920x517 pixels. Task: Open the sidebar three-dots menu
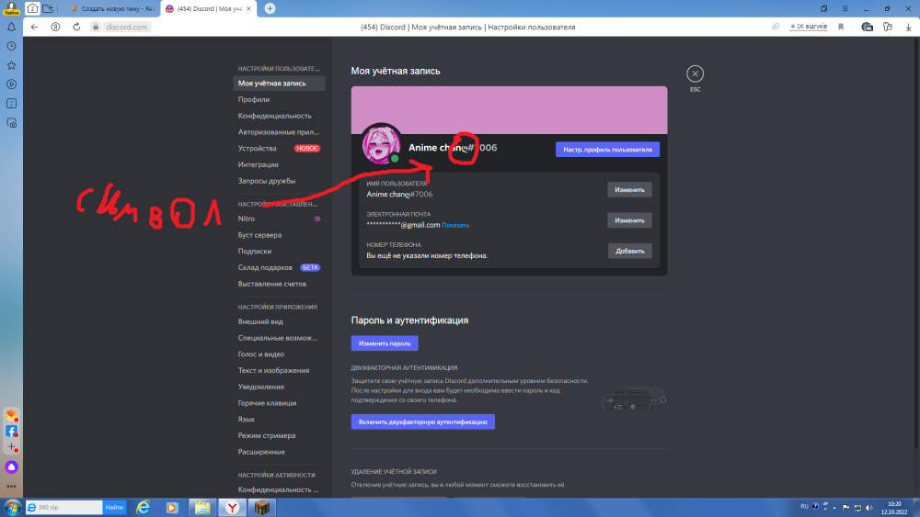point(11,487)
